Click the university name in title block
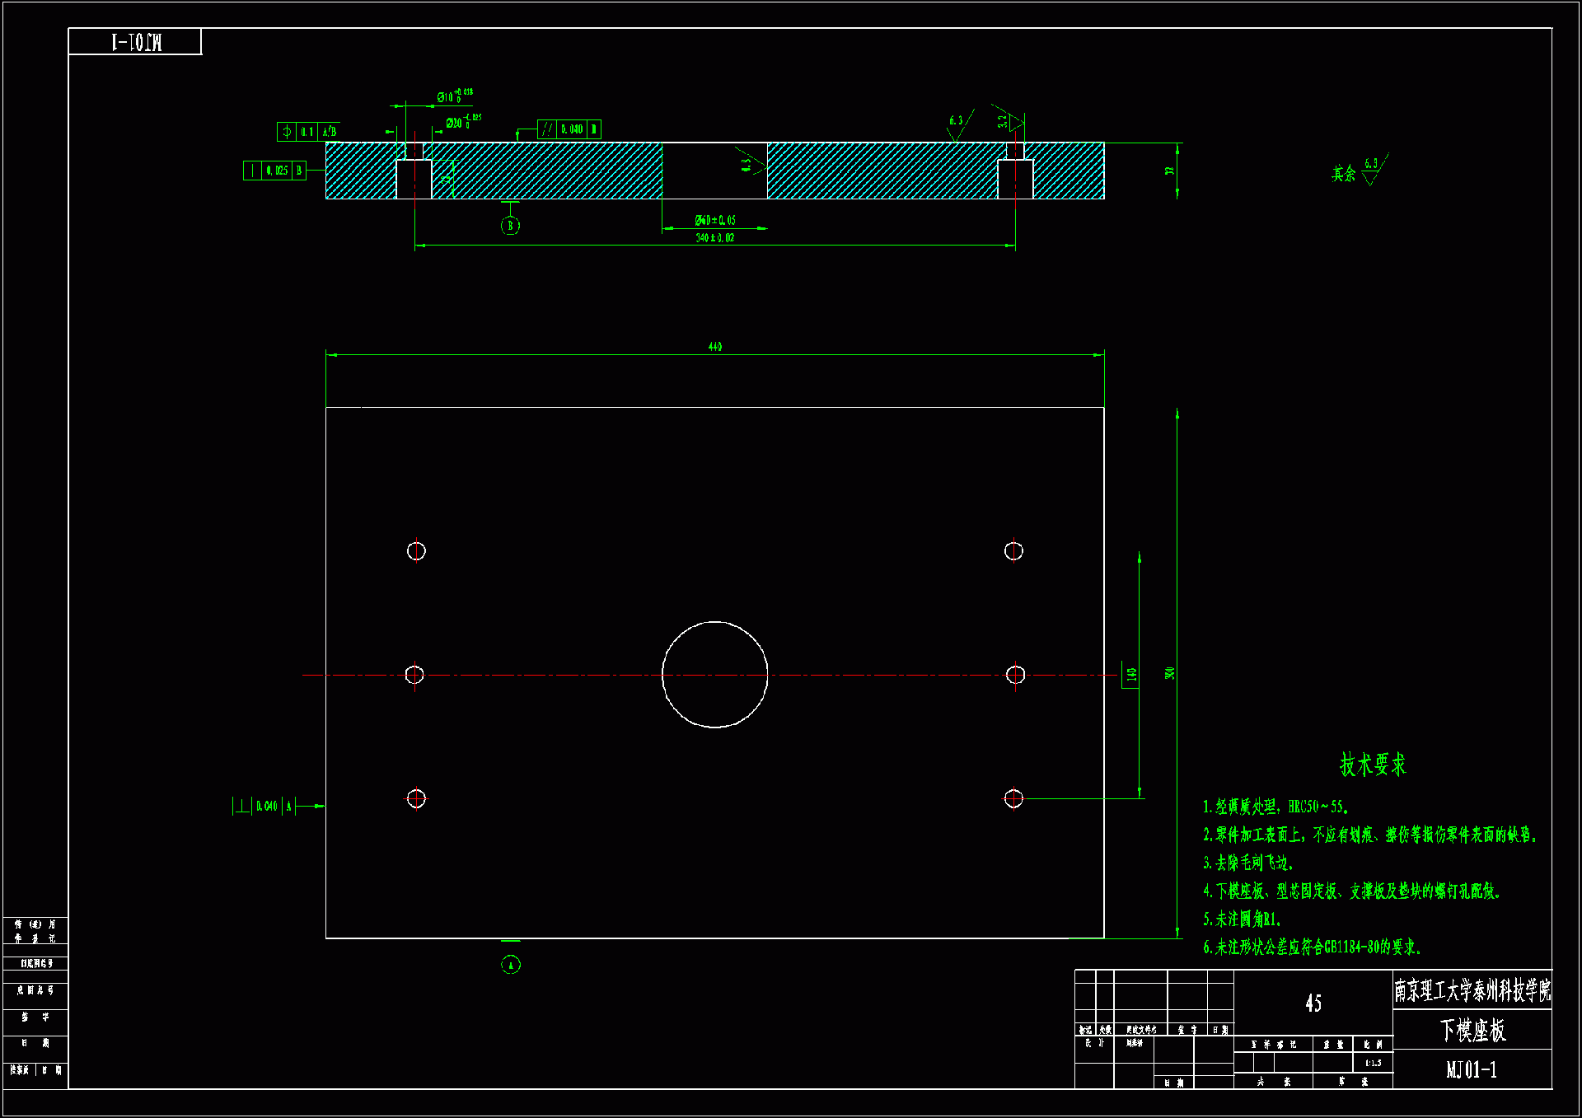This screenshot has height=1118, width=1582. point(1472,990)
